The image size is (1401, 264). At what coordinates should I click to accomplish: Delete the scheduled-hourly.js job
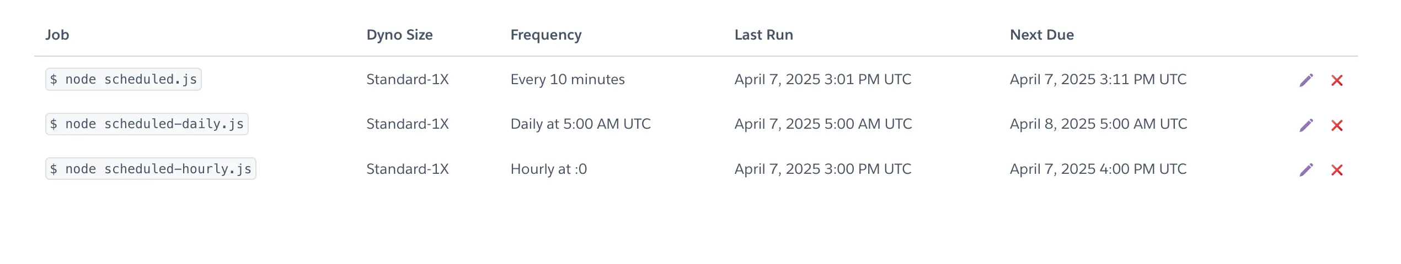[1336, 170]
